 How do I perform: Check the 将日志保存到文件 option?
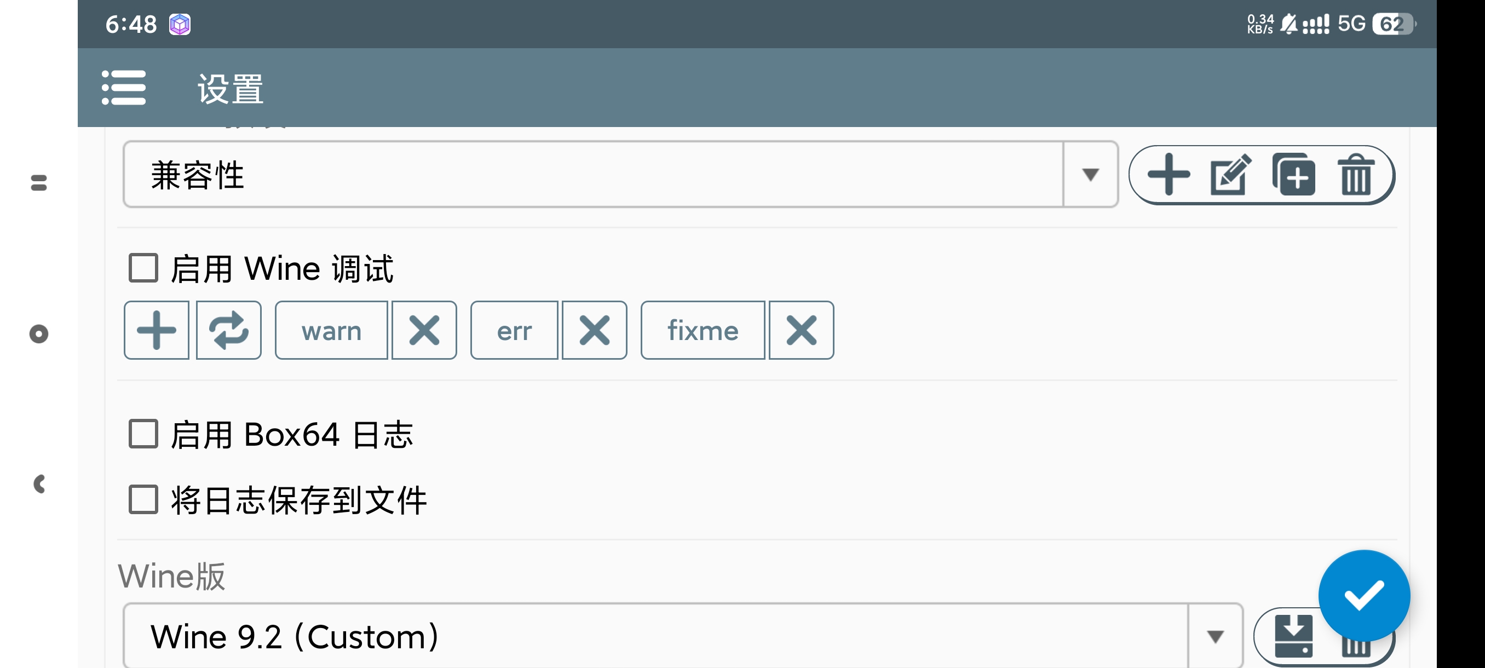143,499
